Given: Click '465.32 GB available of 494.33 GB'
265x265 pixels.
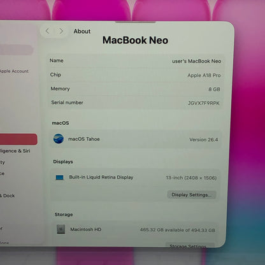Looking at the screenshot, I should 177,230.
